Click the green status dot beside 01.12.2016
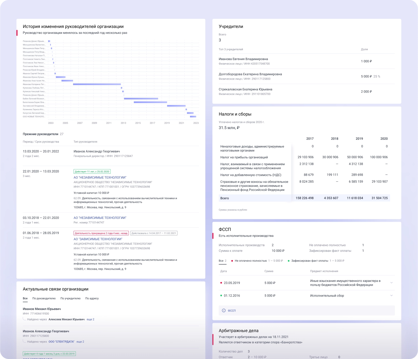 coord(221,295)
